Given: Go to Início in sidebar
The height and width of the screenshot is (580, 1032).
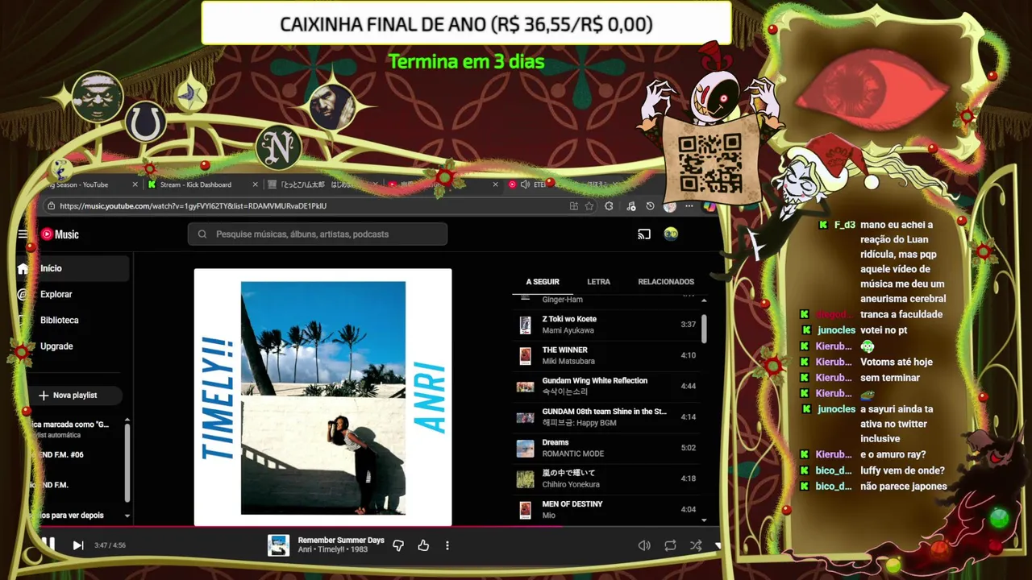Looking at the screenshot, I should click(73, 268).
